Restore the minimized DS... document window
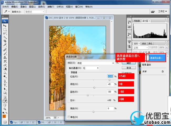The height and width of the screenshot is (126, 171). (x=49, y=122)
